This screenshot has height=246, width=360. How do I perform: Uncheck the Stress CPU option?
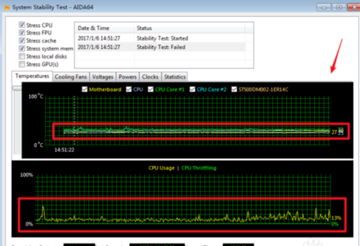[22, 25]
